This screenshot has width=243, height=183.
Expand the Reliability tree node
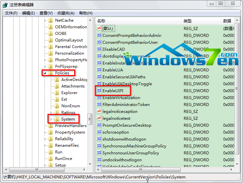point(45,139)
